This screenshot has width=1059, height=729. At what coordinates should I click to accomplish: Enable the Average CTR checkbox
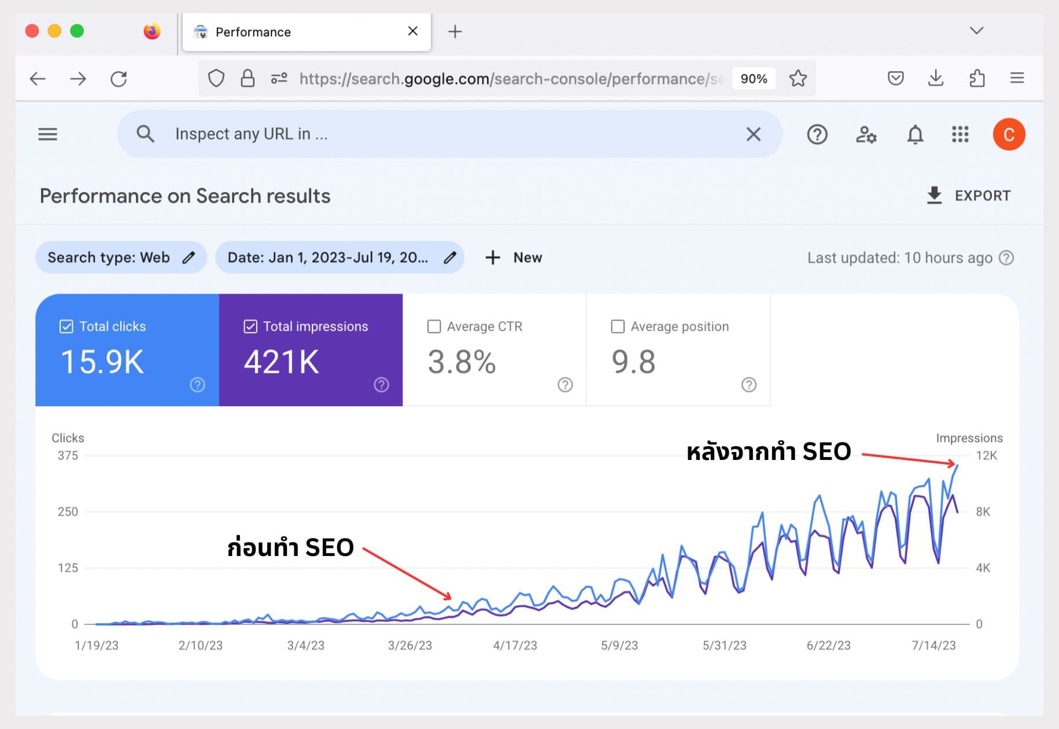[434, 326]
